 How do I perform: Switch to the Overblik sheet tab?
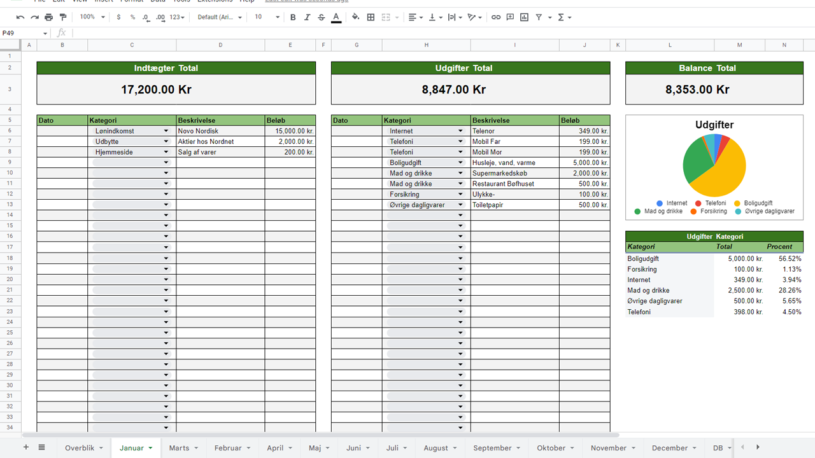(80, 448)
